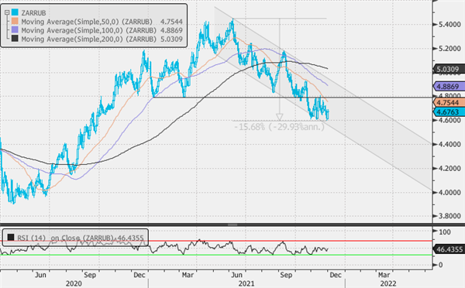Click the black RSI (14) legend swatch
The height and width of the screenshot is (288, 465).
(x=11, y=238)
